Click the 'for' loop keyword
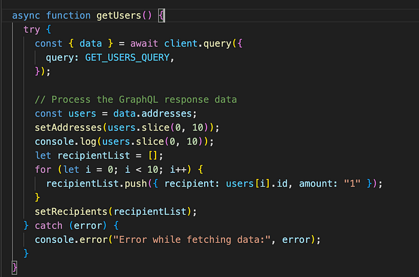Image resolution: width=419 pixels, height=277 pixels. pos(42,169)
